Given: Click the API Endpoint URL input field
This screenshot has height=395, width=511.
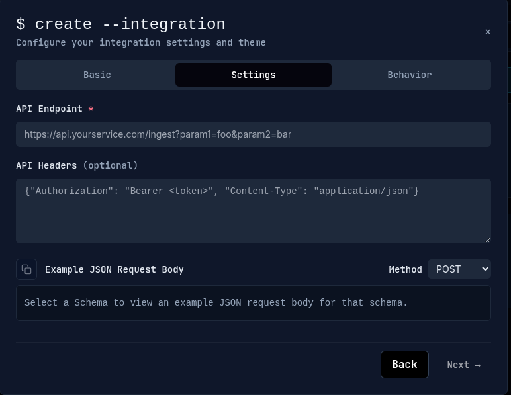Looking at the screenshot, I should (x=253, y=134).
